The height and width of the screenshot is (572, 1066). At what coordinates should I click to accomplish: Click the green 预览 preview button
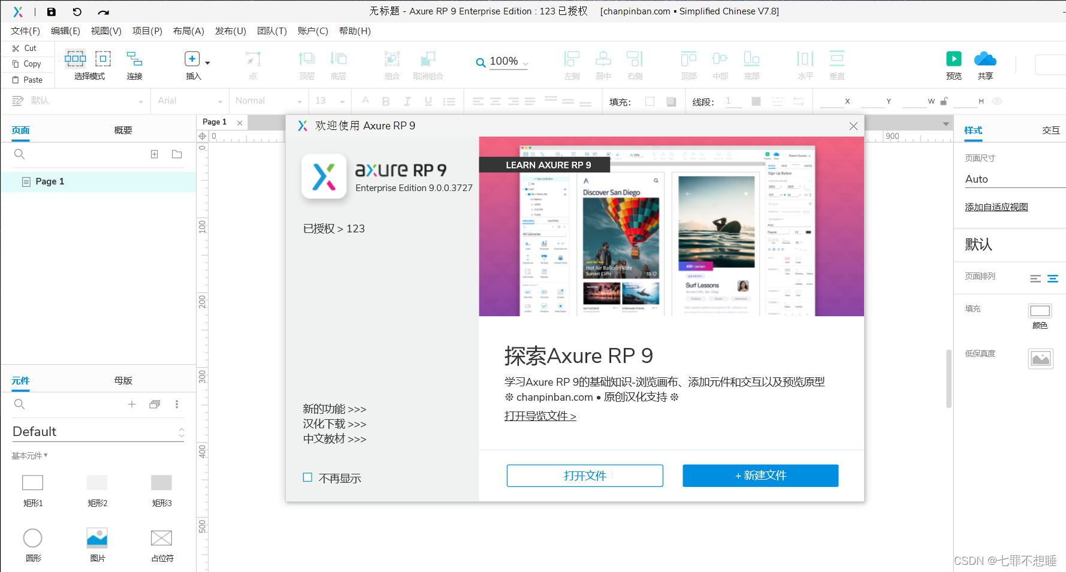pos(953,59)
